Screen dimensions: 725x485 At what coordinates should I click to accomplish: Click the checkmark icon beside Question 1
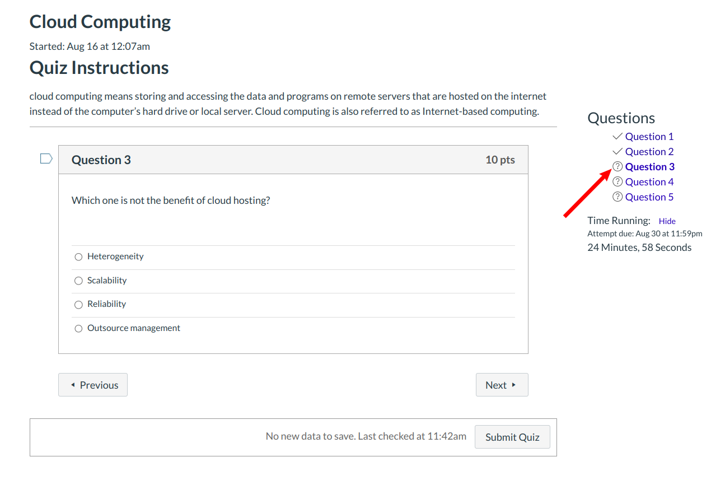coord(617,137)
